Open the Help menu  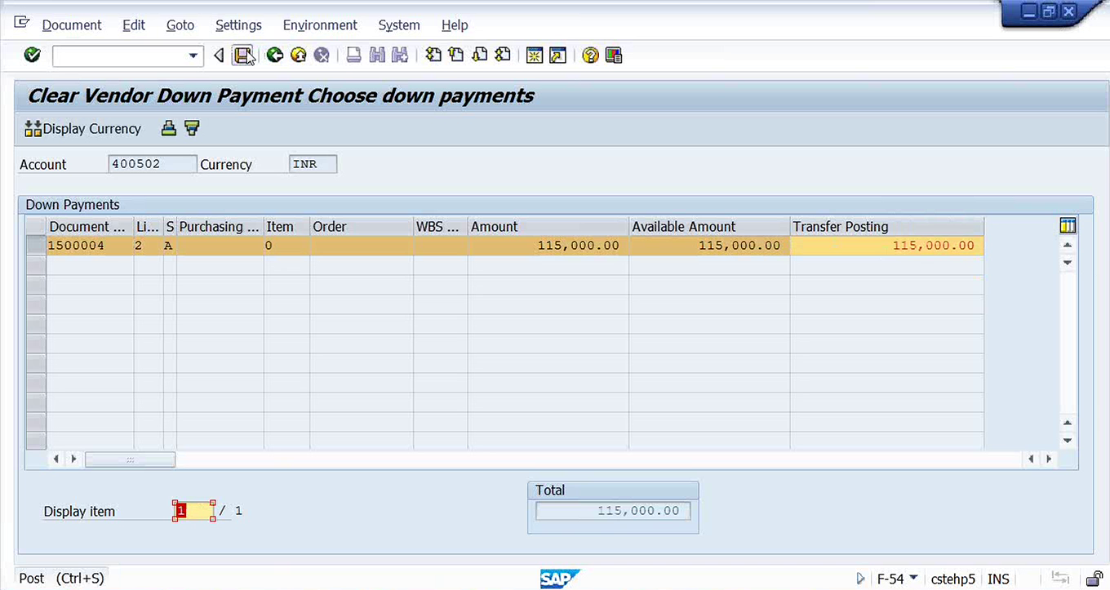pyautogui.click(x=455, y=25)
